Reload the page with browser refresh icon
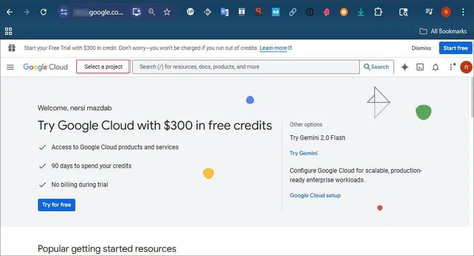The height and width of the screenshot is (256, 474). click(43, 12)
